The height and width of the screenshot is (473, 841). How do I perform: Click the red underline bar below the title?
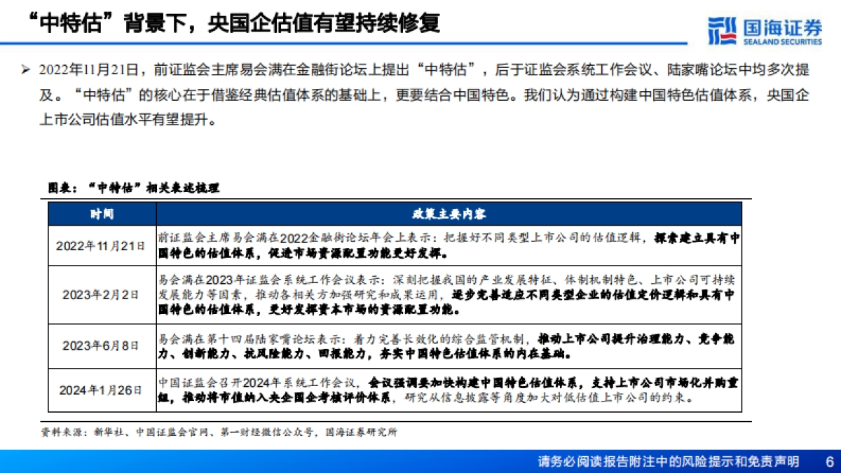[420, 43]
